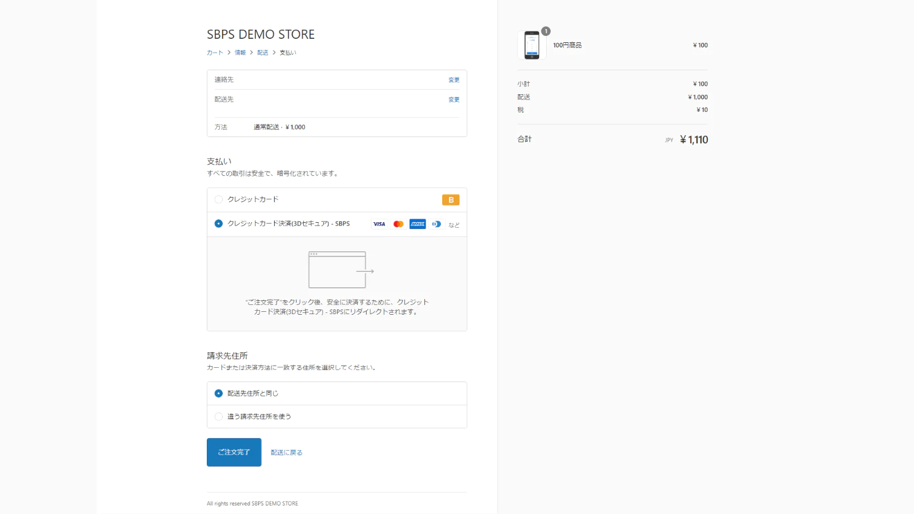The height and width of the screenshot is (514, 914).
Task: Click the redirect browser window illustration
Action: click(x=341, y=270)
